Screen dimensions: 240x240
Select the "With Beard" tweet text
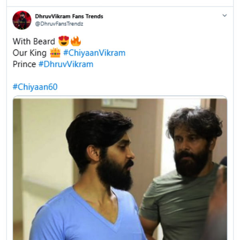click(34, 41)
